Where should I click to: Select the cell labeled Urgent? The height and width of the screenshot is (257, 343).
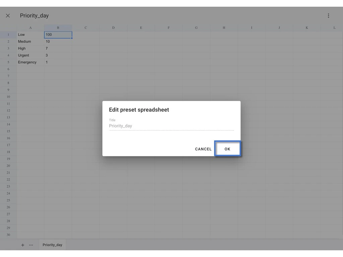[30, 55]
